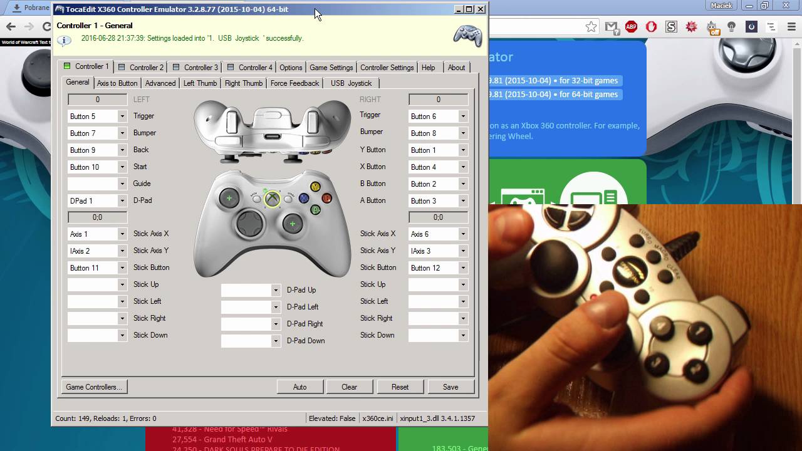Click the Save button
The image size is (802, 451).
pos(450,387)
